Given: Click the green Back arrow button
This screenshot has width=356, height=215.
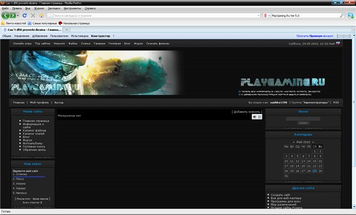Looking at the screenshot, I should pos(6,16).
